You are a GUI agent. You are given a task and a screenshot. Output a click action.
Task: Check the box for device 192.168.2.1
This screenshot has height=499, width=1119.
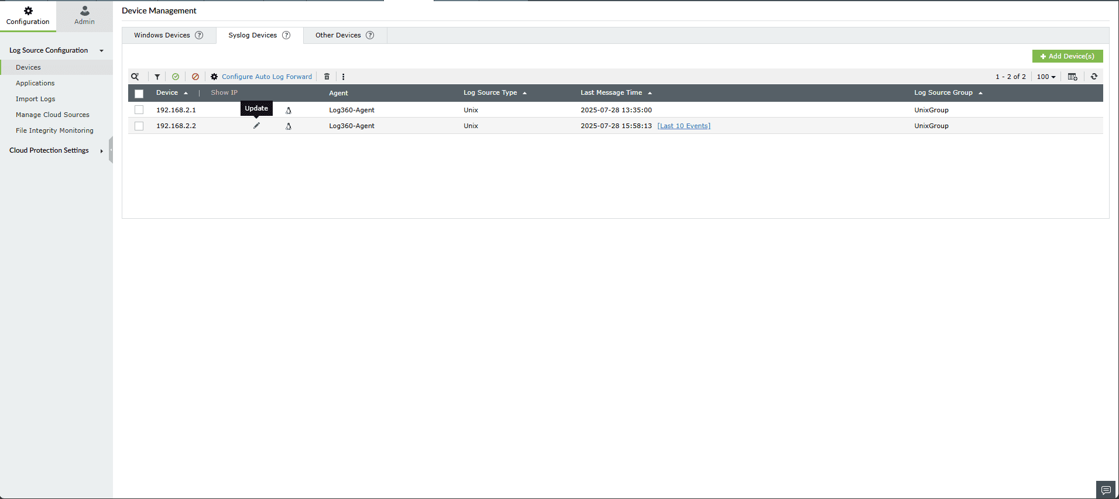[x=139, y=110]
